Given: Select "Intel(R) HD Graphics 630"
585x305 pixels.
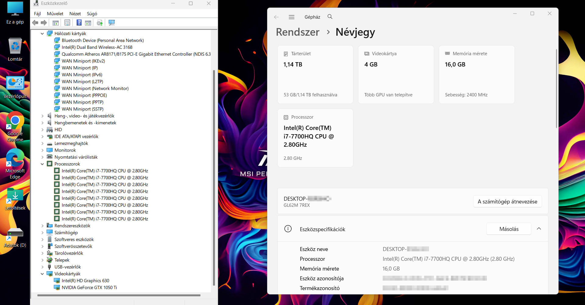Looking at the screenshot, I should [x=85, y=281].
